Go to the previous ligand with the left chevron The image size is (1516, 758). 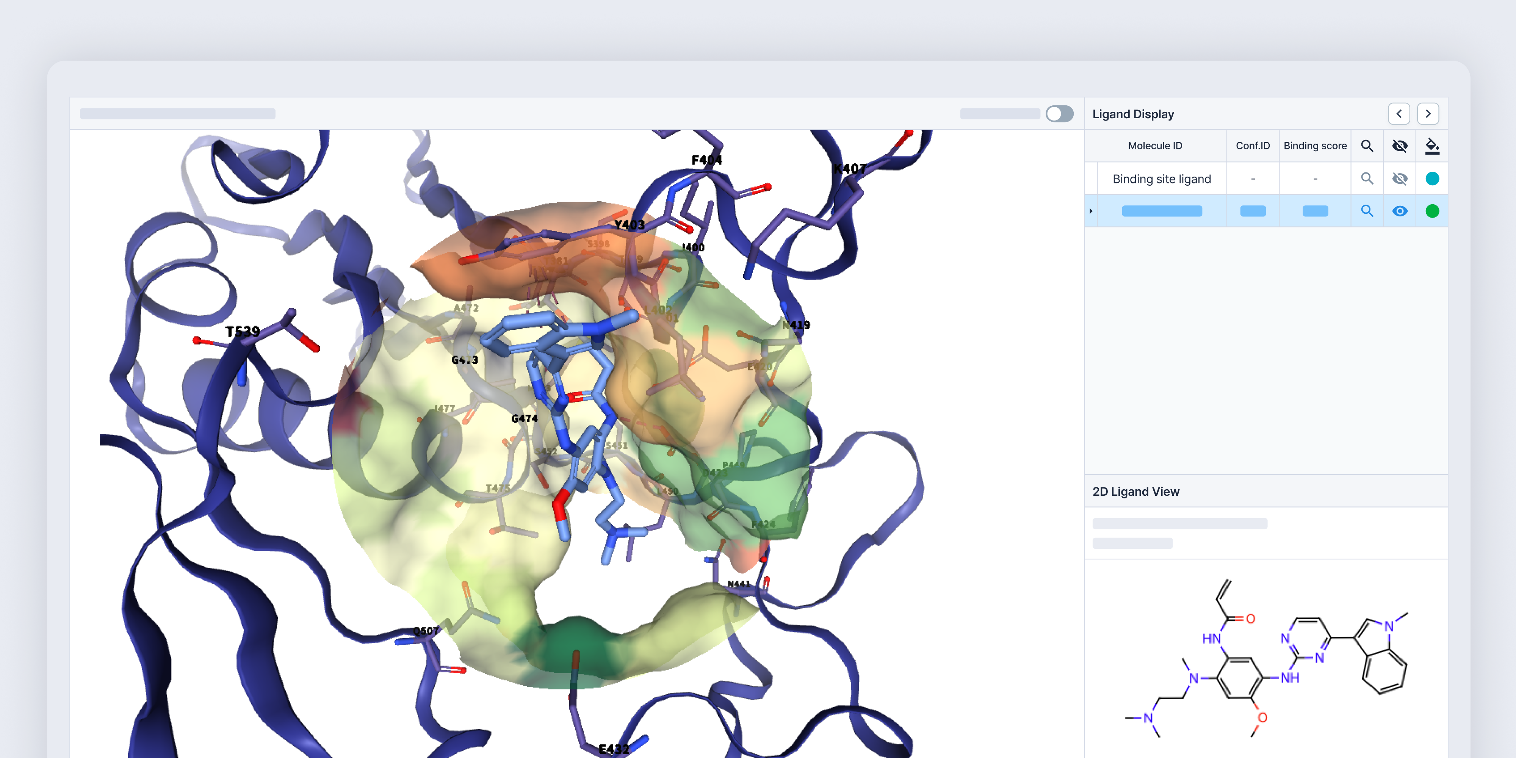(1399, 114)
